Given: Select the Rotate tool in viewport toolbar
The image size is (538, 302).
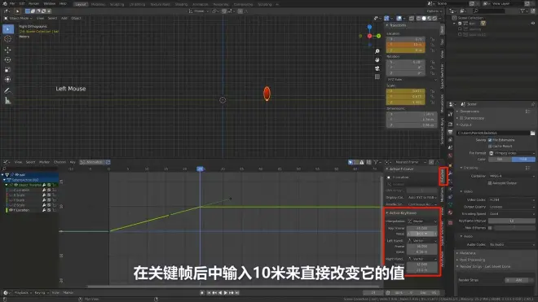Looking at the screenshot, I should (7, 59).
